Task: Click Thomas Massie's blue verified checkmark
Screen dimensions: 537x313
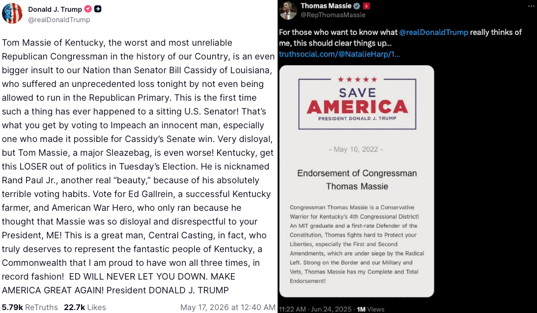Action: 357,6
